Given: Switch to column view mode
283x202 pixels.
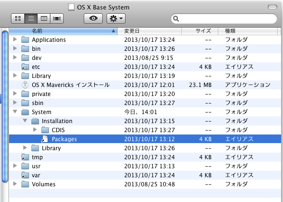Looking at the screenshot, I should [x=44, y=19].
